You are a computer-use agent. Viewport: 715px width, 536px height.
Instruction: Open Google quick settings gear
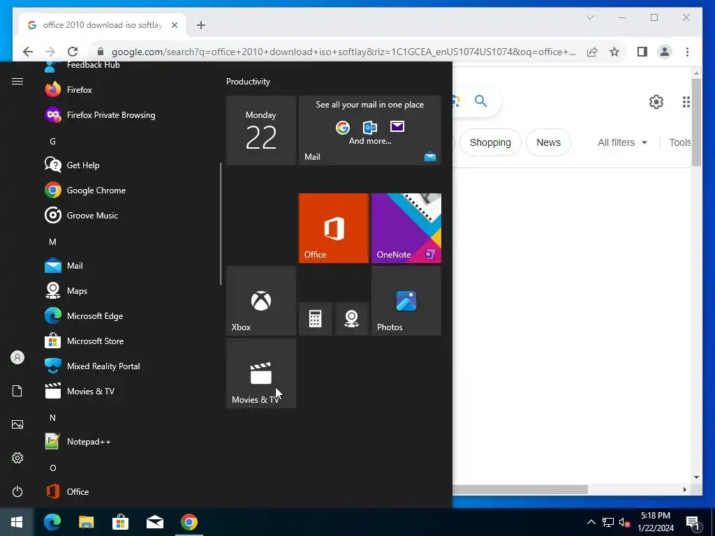coord(656,102)
